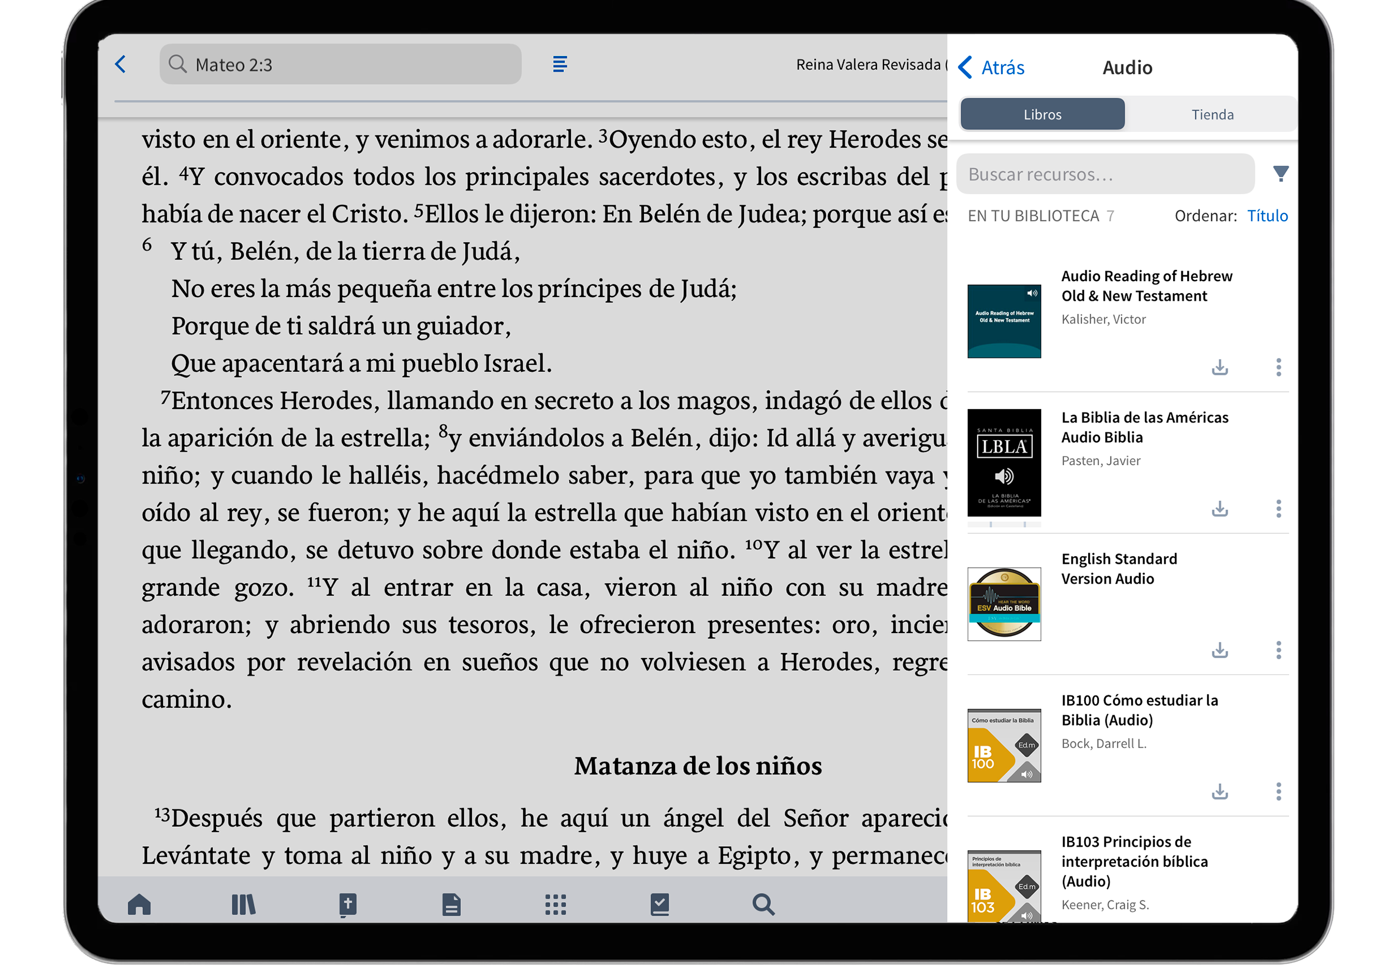Open English Standard Version Audio
The height and width of the screenshot is (965, 1389).
coord(1119,569)
